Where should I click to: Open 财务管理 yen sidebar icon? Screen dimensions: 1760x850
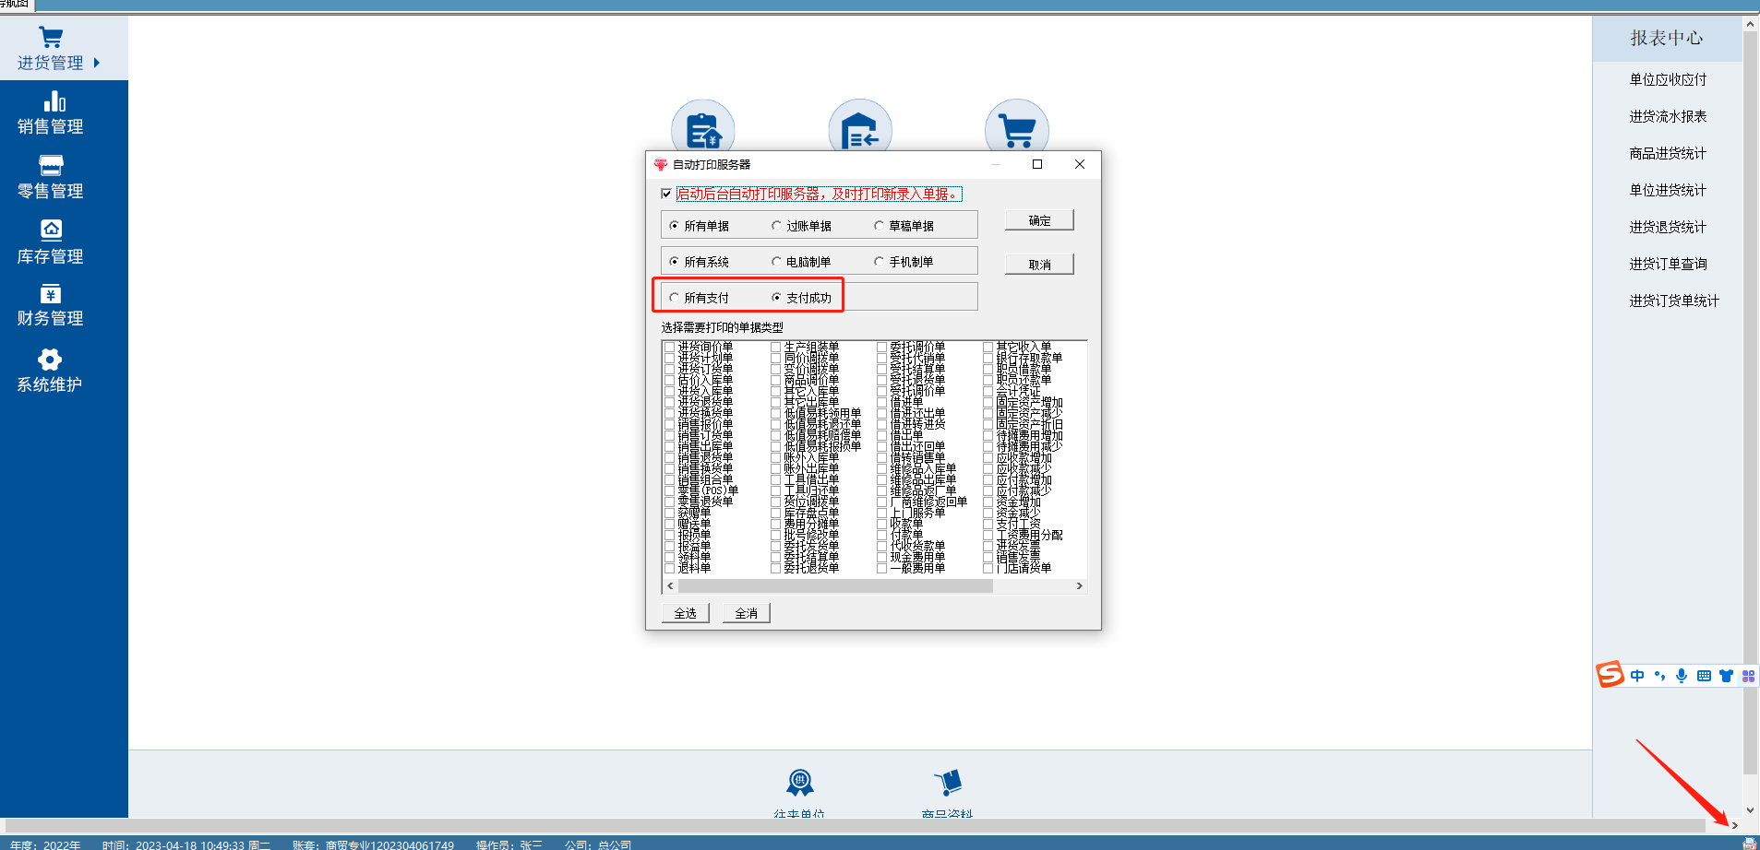pyautogui.click(x=51, y=294)
